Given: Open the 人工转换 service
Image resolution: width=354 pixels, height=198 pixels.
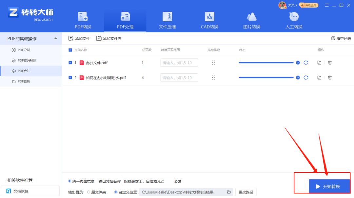Looking at the screenshot, I should click(294, 20).
